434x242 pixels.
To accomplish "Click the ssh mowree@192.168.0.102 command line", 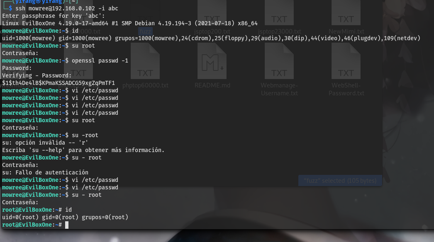I will click(67, 8).
